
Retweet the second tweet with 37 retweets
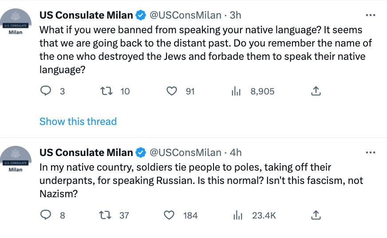point(106,215)
